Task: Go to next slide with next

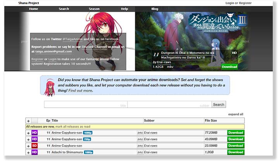Action: (x=246, y=41)
